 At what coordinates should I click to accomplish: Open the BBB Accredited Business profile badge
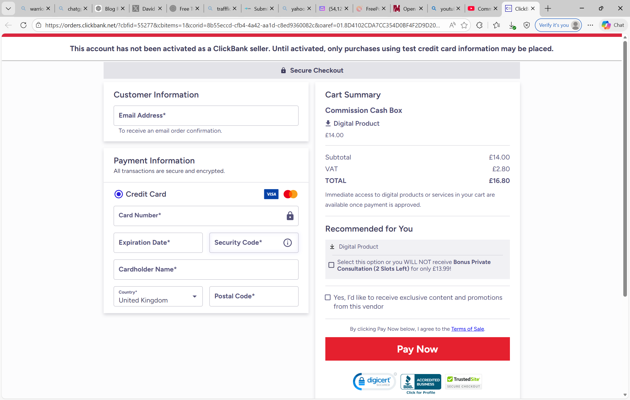421,382
